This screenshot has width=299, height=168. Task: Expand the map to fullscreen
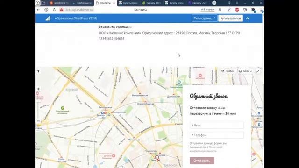(258, 71)
